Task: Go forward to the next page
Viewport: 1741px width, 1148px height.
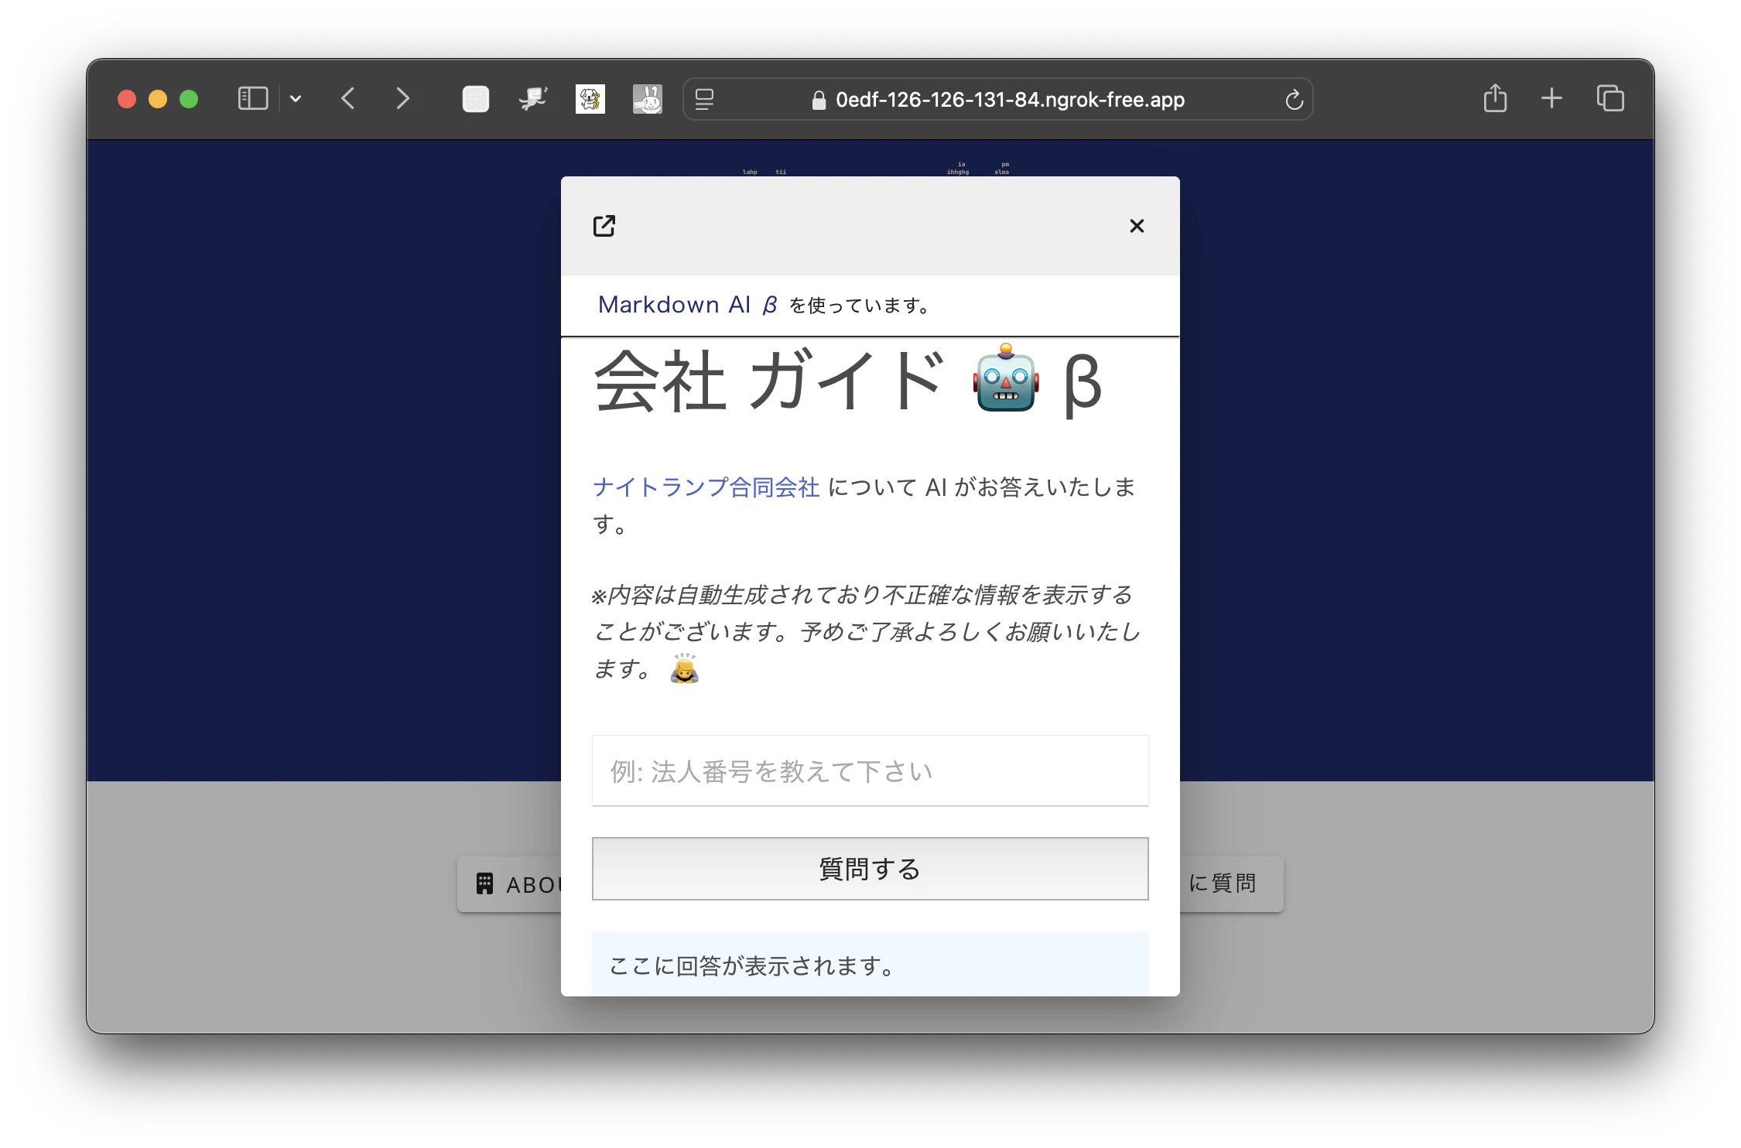Action: tap(402, 99)
